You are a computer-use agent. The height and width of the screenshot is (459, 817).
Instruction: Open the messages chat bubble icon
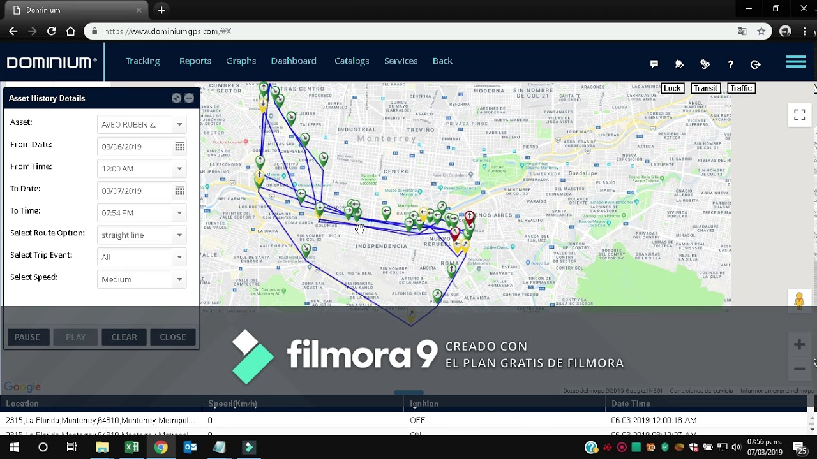[654, 64]
